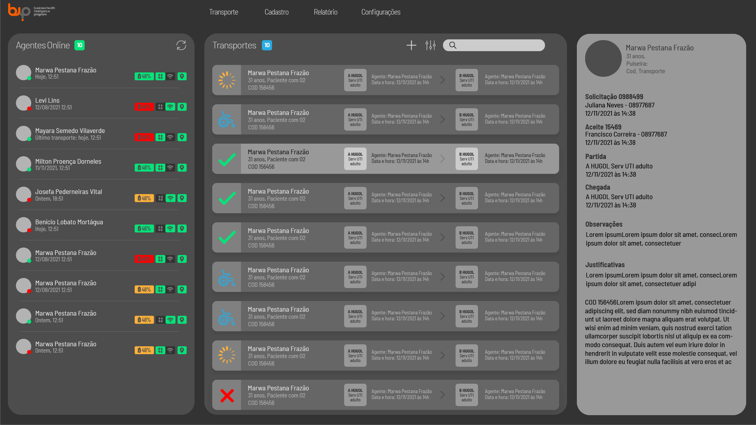Image resolution: width=756 pixels, height=425 pixels.
Task: Click Mayara Semedo Vilaverde battery indicator
Action: (144, 137)
